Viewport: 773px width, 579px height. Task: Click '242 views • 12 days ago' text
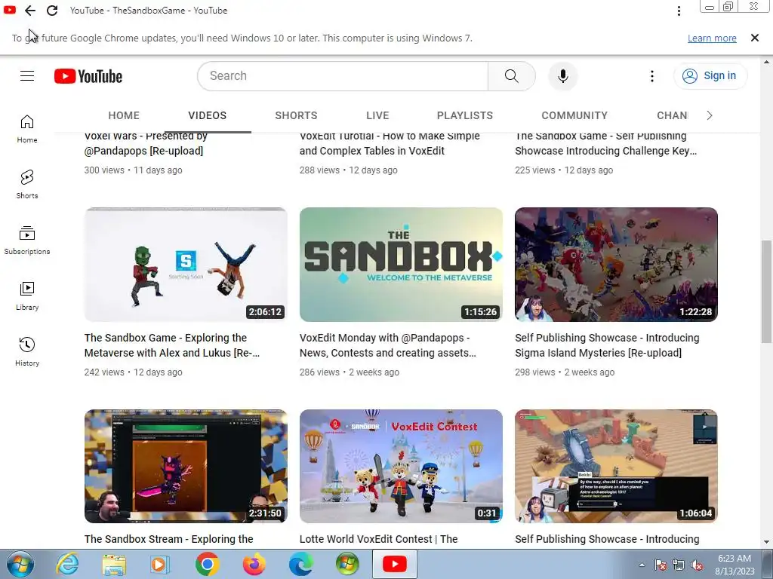(x=133, y=372)
